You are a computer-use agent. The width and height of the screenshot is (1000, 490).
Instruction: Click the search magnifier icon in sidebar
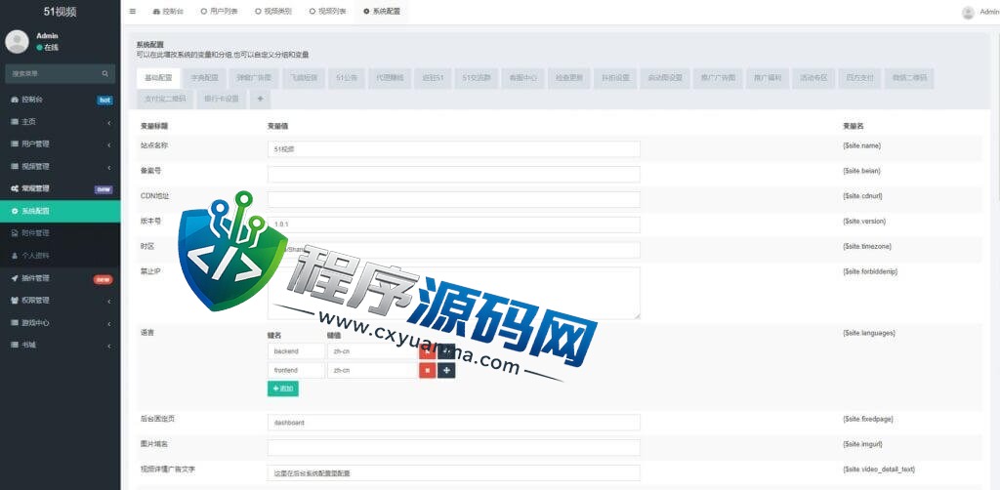105,74
